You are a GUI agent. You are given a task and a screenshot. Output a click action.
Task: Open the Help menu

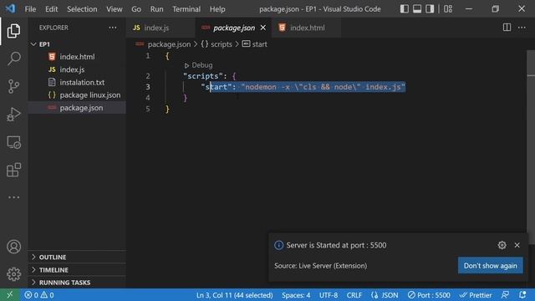coord(217,9)
